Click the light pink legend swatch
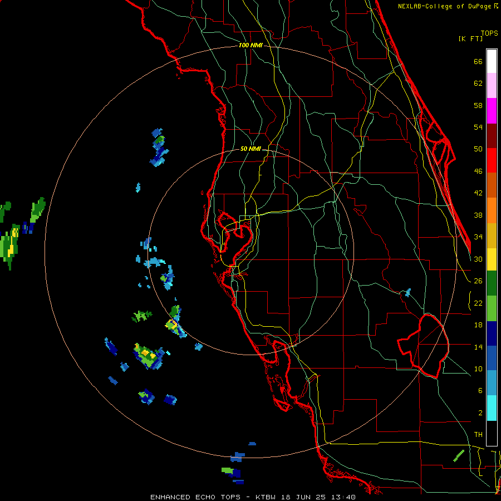This screenshot has width=501, height=501. point(492,86)
